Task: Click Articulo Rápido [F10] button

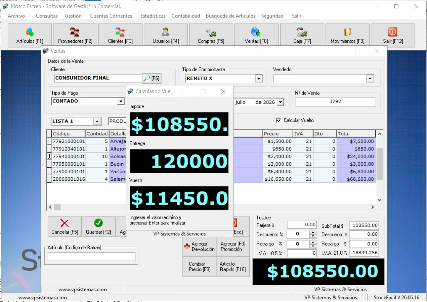Action: 233,267
